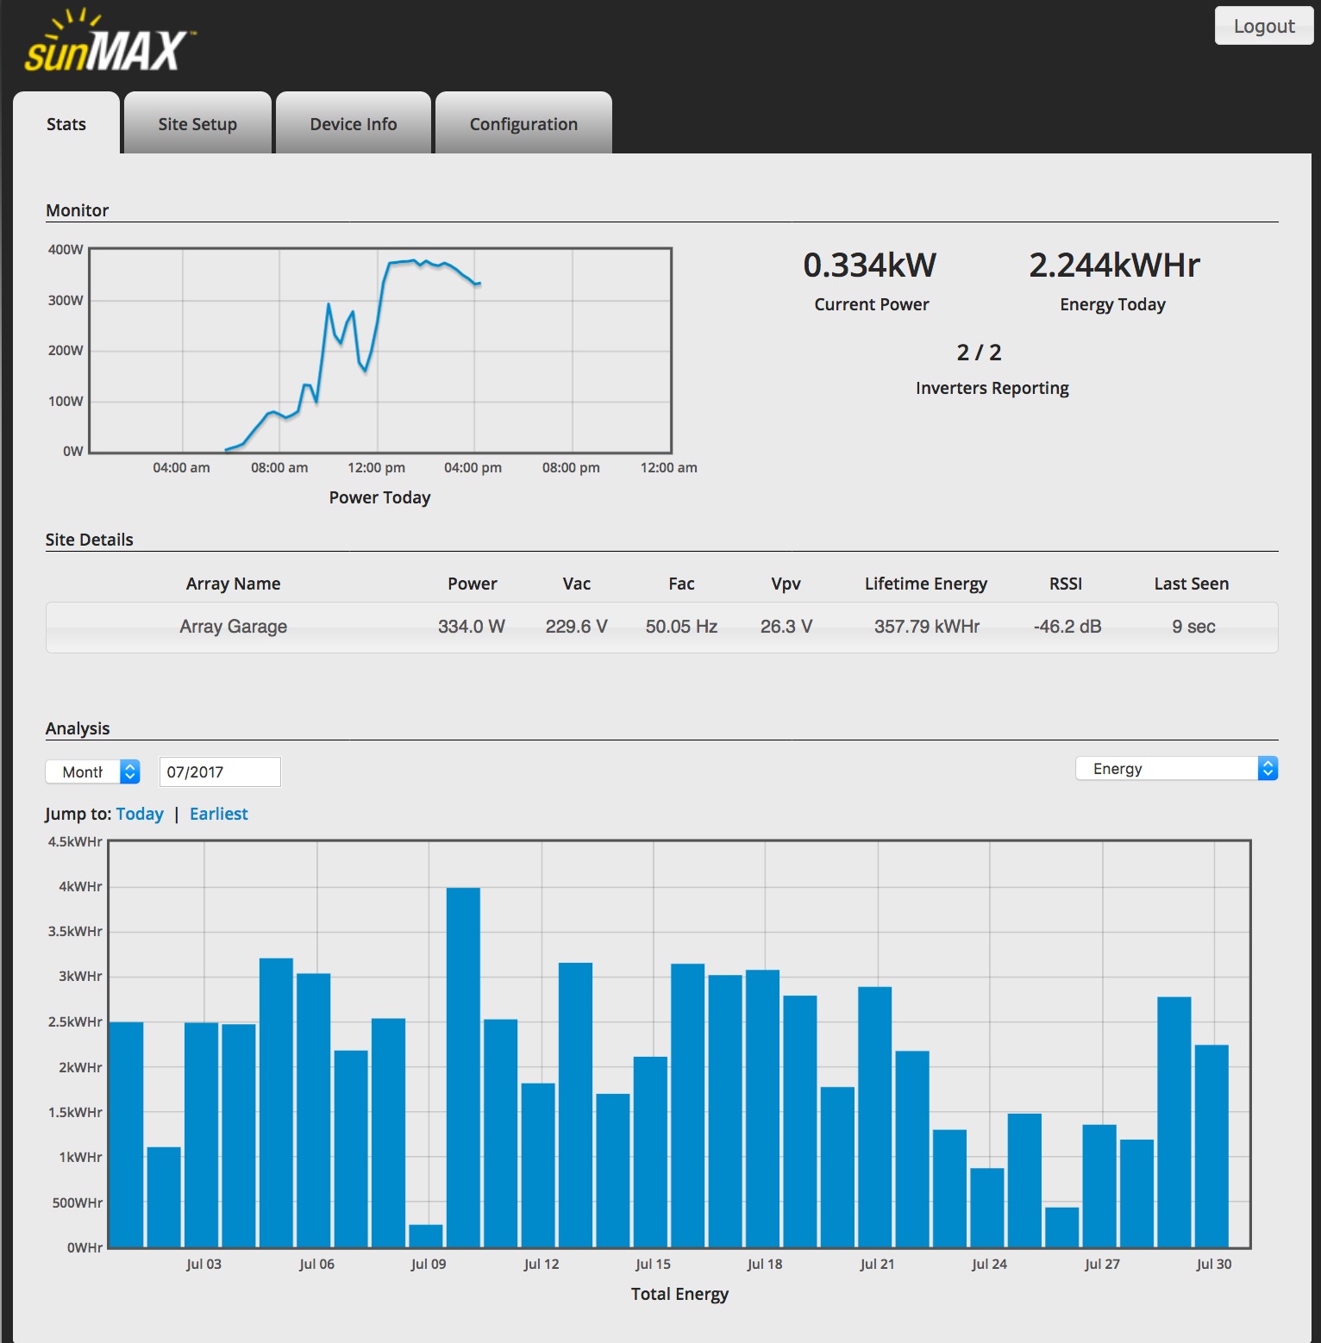Image resolution: width=1321 pixels, height=1343 pixels.
Task: Edit the 07/2017 date field
Action: pos(220,771)
